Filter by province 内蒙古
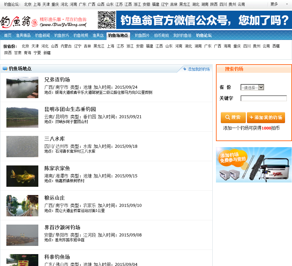The width and height of the screenshot is (292, 266). (x=66, y=46)
